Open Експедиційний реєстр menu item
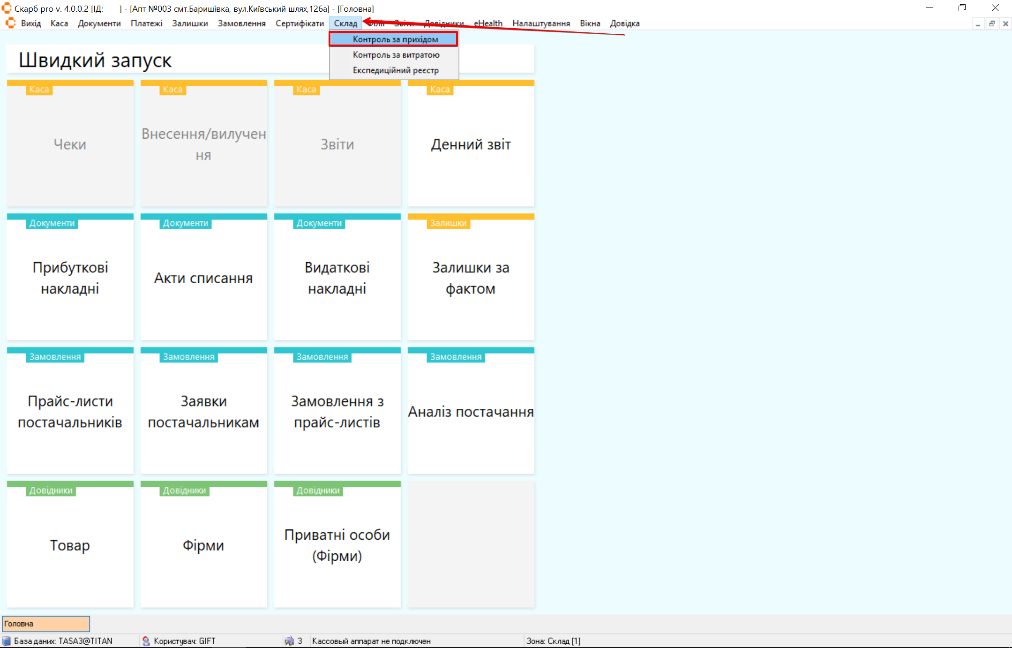The height and width of the screenshot is (648, 1012). pyautogui.click(x=395, y=70)
